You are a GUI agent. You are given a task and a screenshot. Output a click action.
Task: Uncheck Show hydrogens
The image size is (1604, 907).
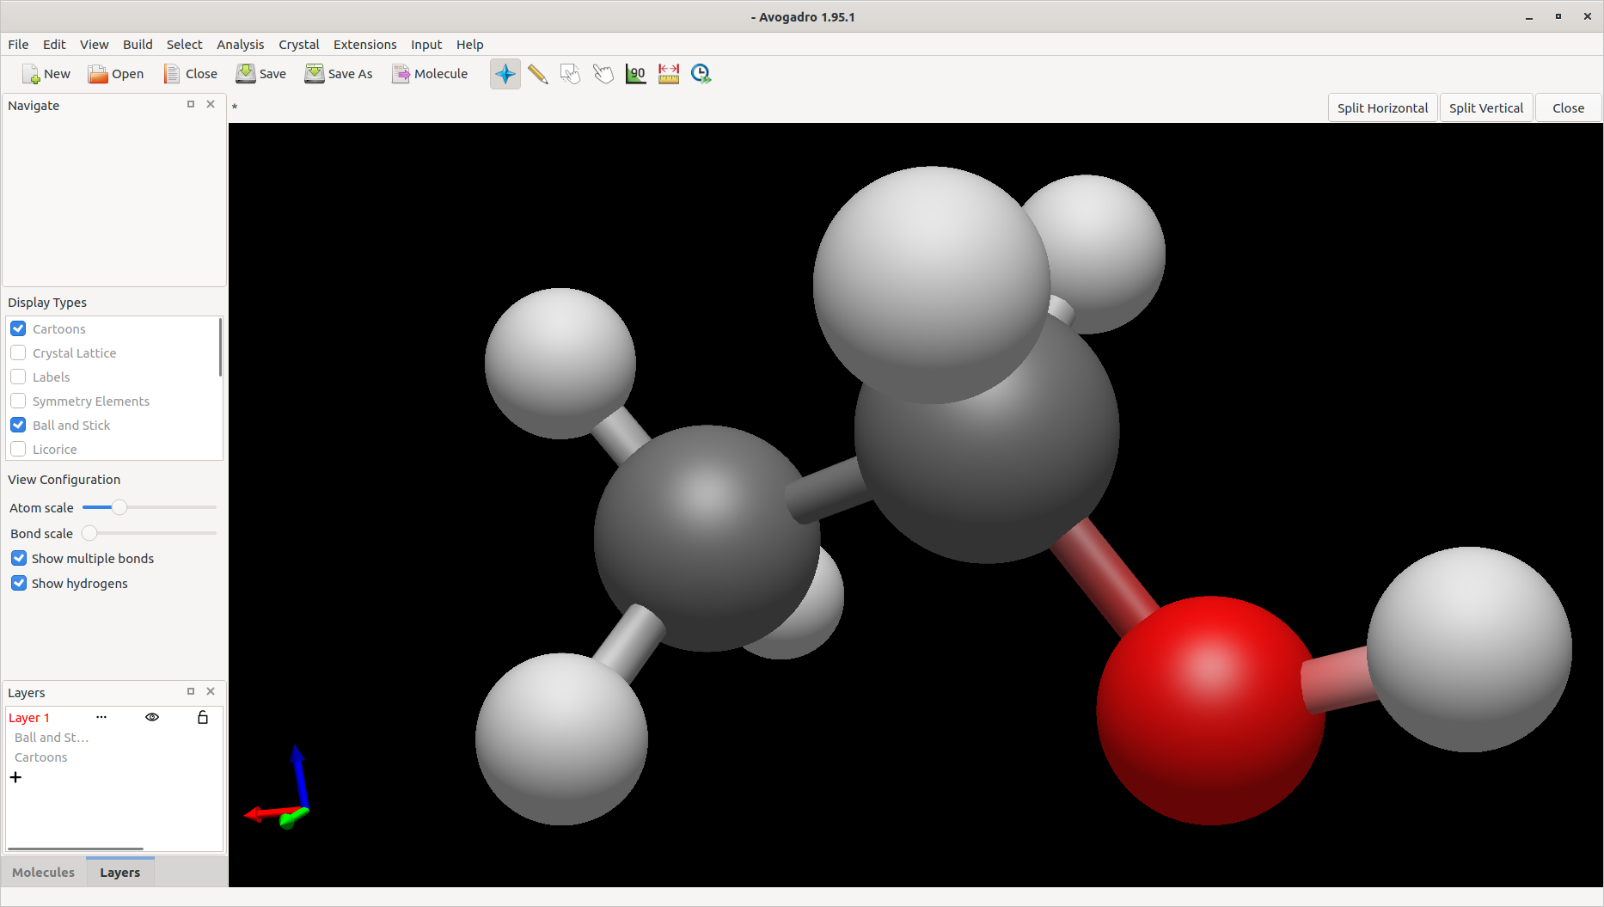18,583
